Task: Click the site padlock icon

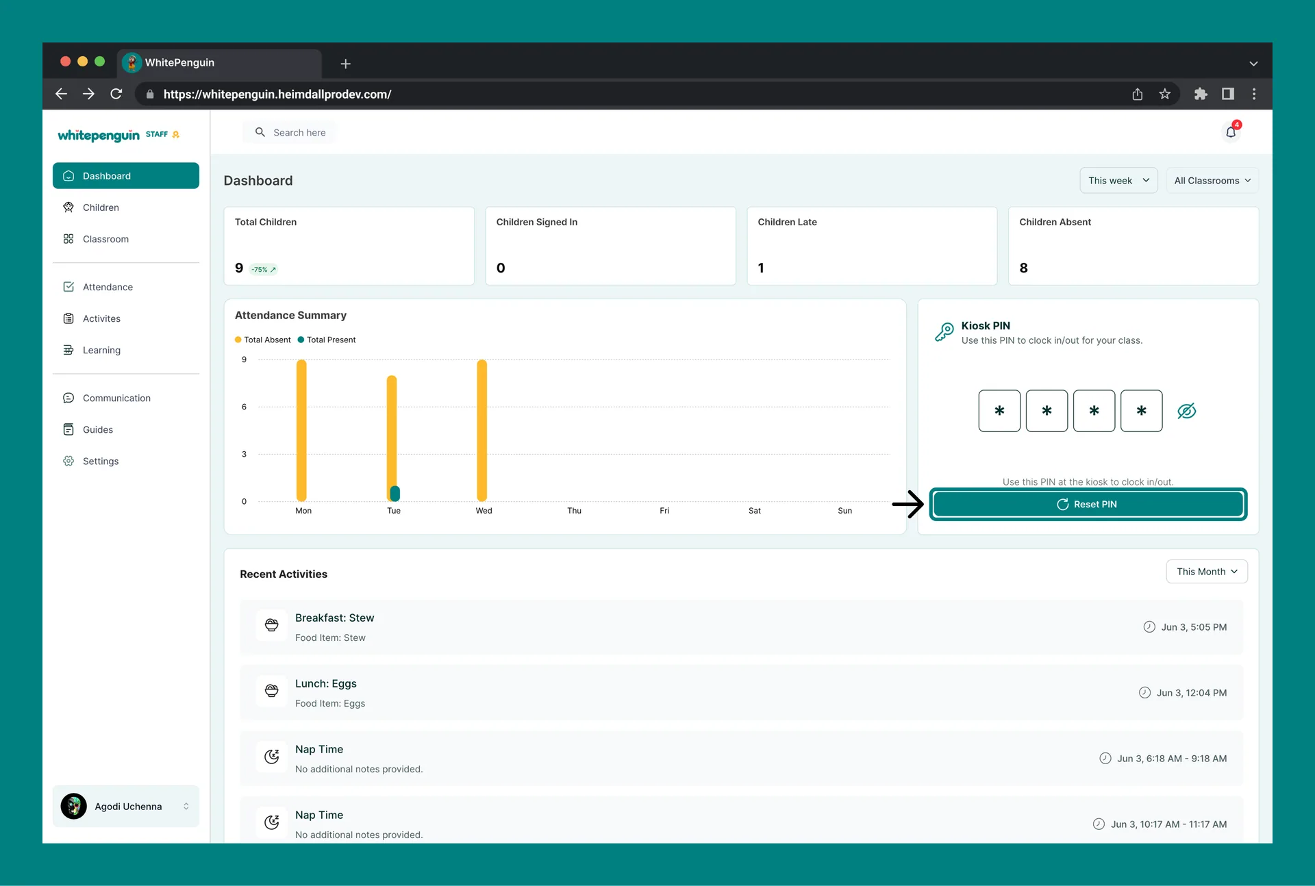Action: point(150,94)
